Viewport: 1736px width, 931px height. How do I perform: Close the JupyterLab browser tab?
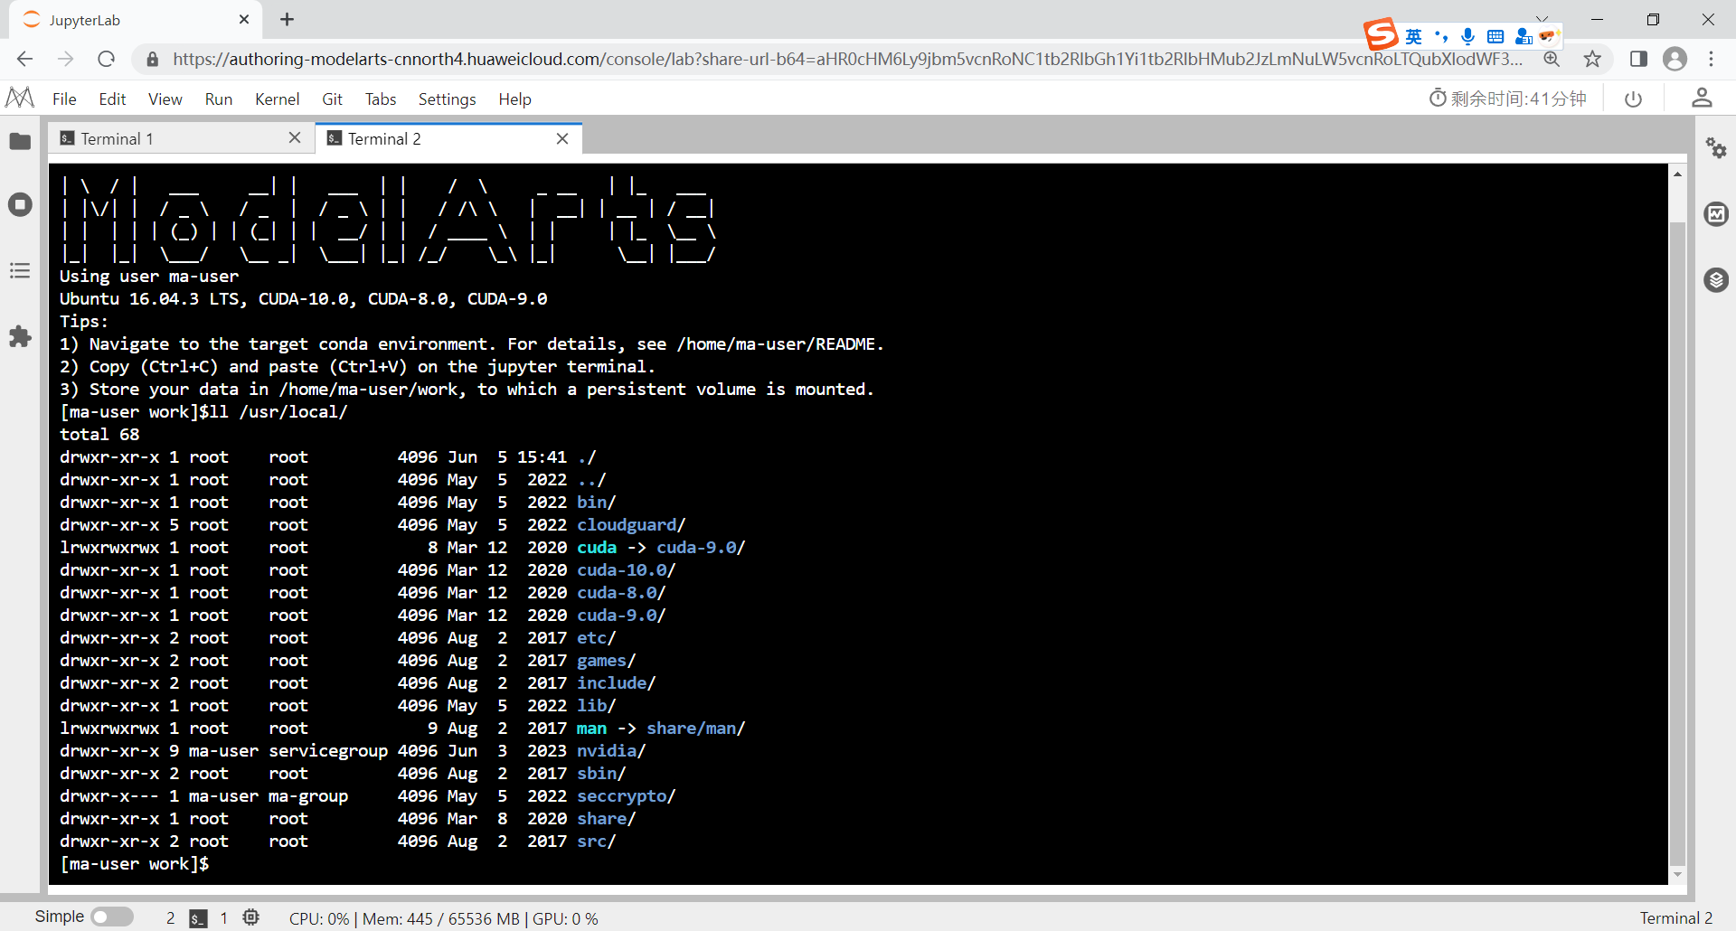click(244, 19)
